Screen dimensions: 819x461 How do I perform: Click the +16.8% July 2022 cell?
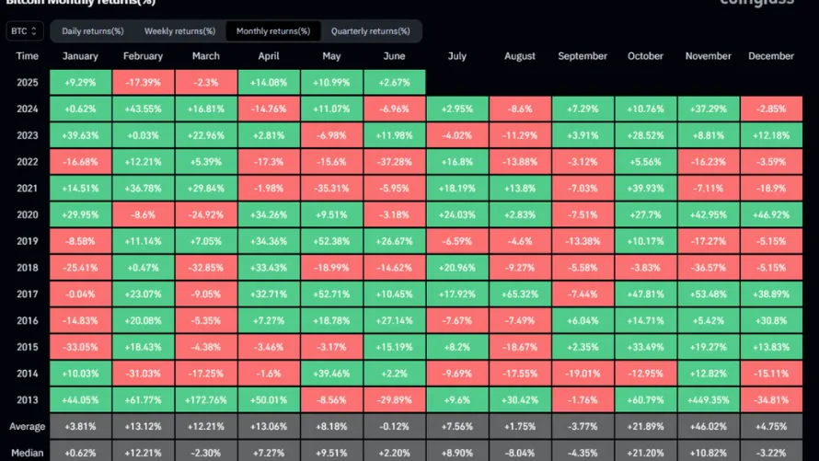click(x=457, y=162)
